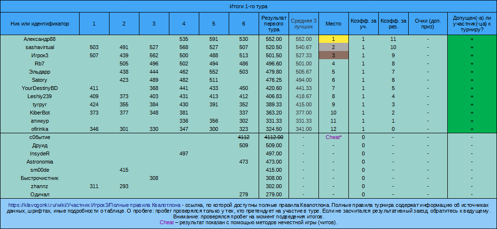Screen dimensions: 497x229
Task: Click the nickname 'zhannz'
Action: pyautogui.click(x=40, y=186)
